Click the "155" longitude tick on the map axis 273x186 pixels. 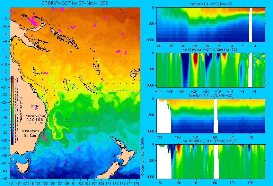[52, 183]
